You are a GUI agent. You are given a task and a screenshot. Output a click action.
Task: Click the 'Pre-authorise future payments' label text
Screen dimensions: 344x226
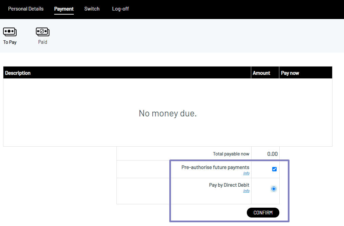(215, 167)
